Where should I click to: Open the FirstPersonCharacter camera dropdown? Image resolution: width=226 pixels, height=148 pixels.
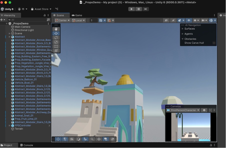pos(183,110)
